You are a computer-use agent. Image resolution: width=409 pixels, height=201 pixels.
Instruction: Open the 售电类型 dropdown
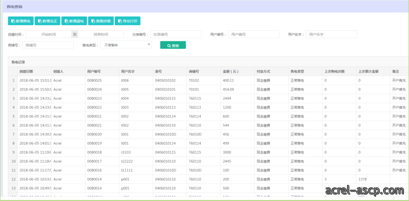(126, 45)
